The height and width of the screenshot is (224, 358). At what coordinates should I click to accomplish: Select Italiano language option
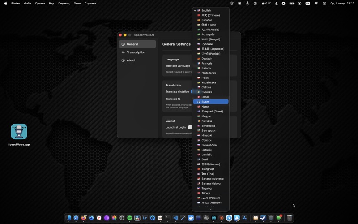tap(211, 68)
